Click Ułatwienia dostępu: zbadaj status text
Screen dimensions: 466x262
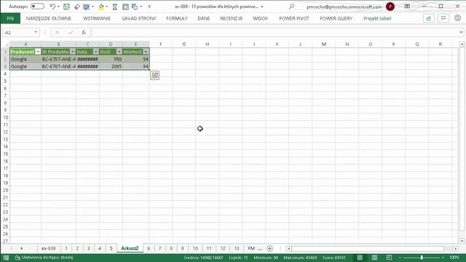pos(44,258)
